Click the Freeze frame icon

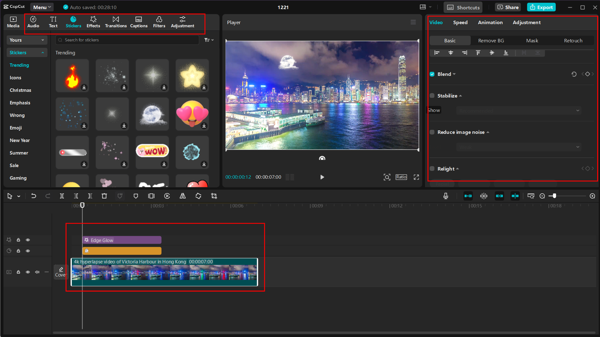(x=151, y=196)
